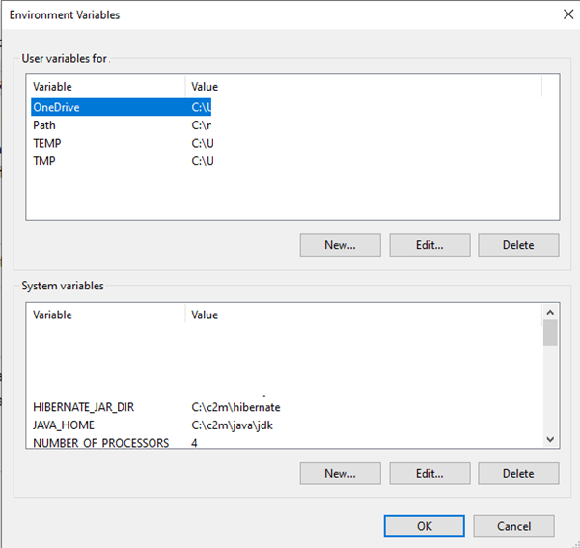
Task: Click Edit... under User variables
Action: pos(429,245)
